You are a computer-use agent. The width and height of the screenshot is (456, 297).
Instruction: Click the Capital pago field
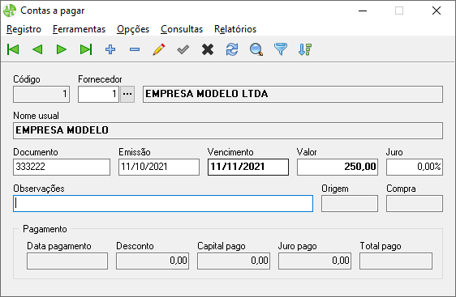pyautogui.click(x=234, y=261)
